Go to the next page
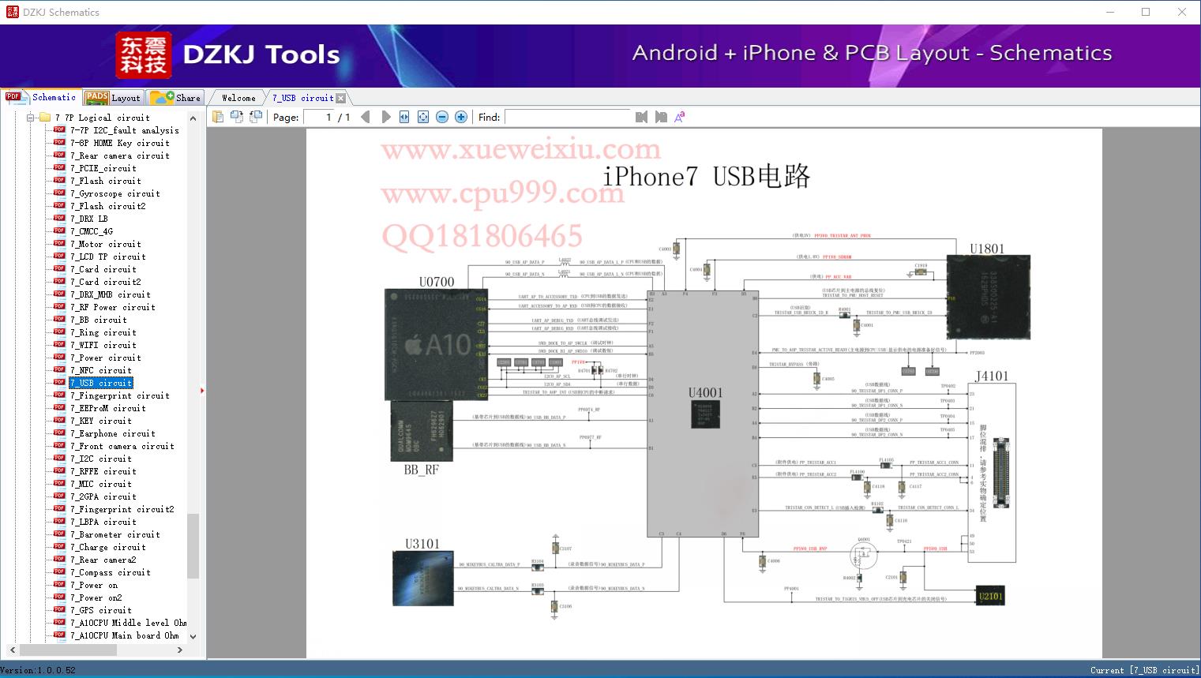1201x678 pixels. tap(385, 117)
